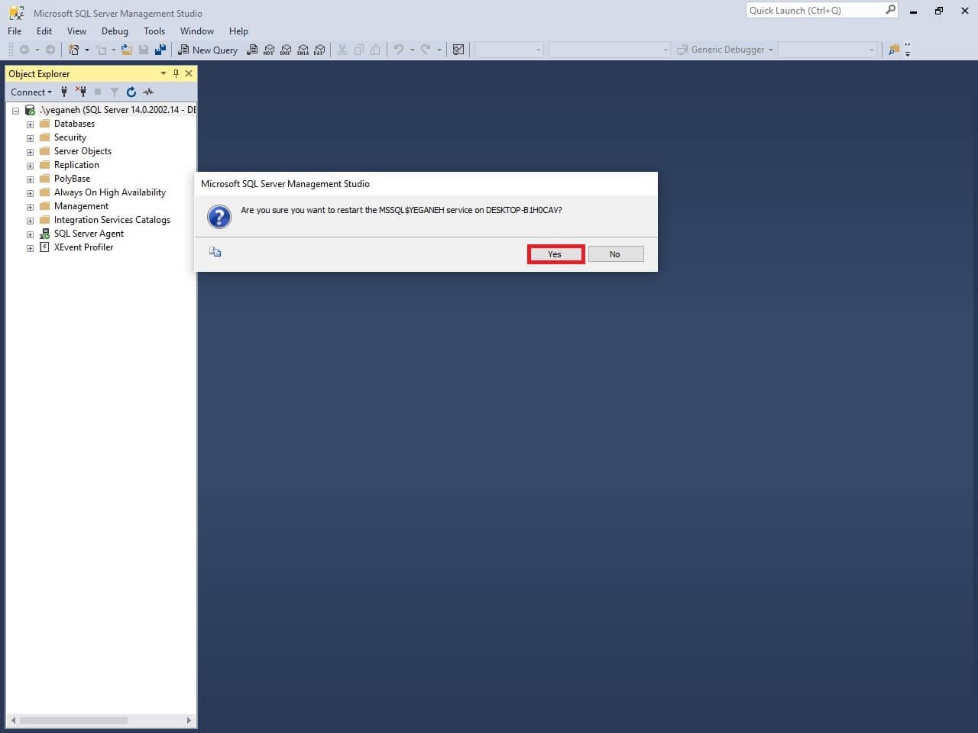Screen dimensions: 978x733
Task: Expand the Replication node
Action: (30, 166)
